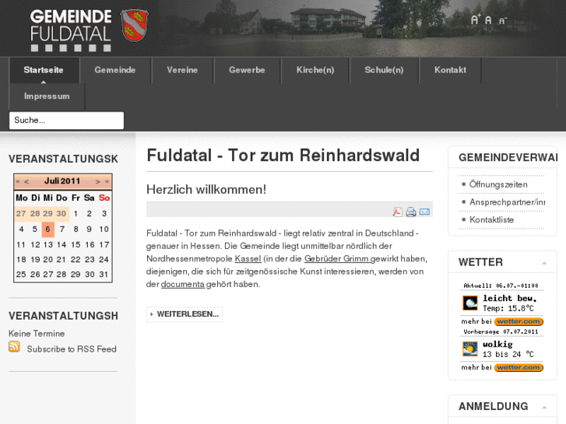Collapse the Anmeldung panel arrow
The height and width of the screenshot is (424, 566).
544,408
